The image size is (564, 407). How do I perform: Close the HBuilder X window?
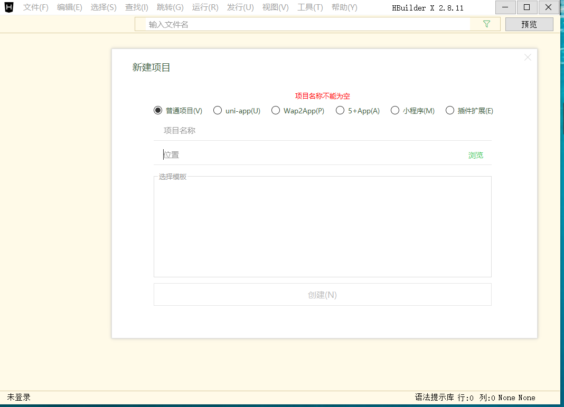[549, 7]
